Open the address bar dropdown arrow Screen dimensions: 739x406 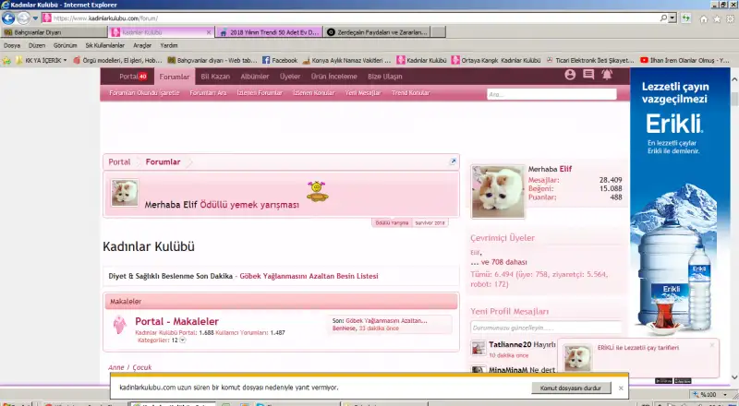click(672, 18)
